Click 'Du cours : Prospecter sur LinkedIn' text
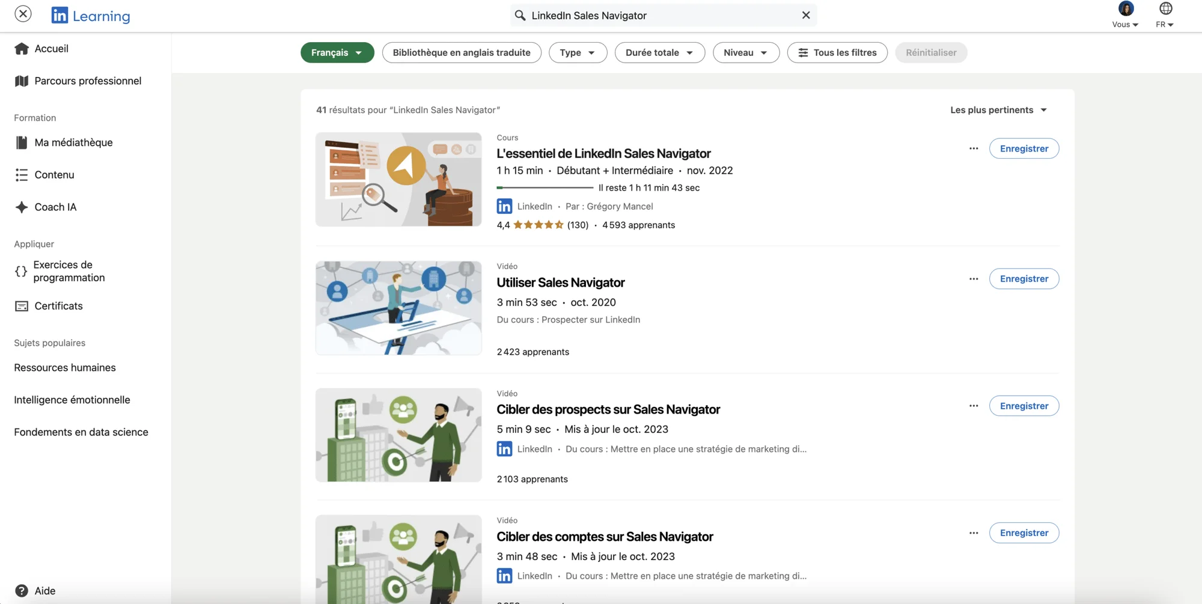Screen dimensions: 1202x604 568,320
